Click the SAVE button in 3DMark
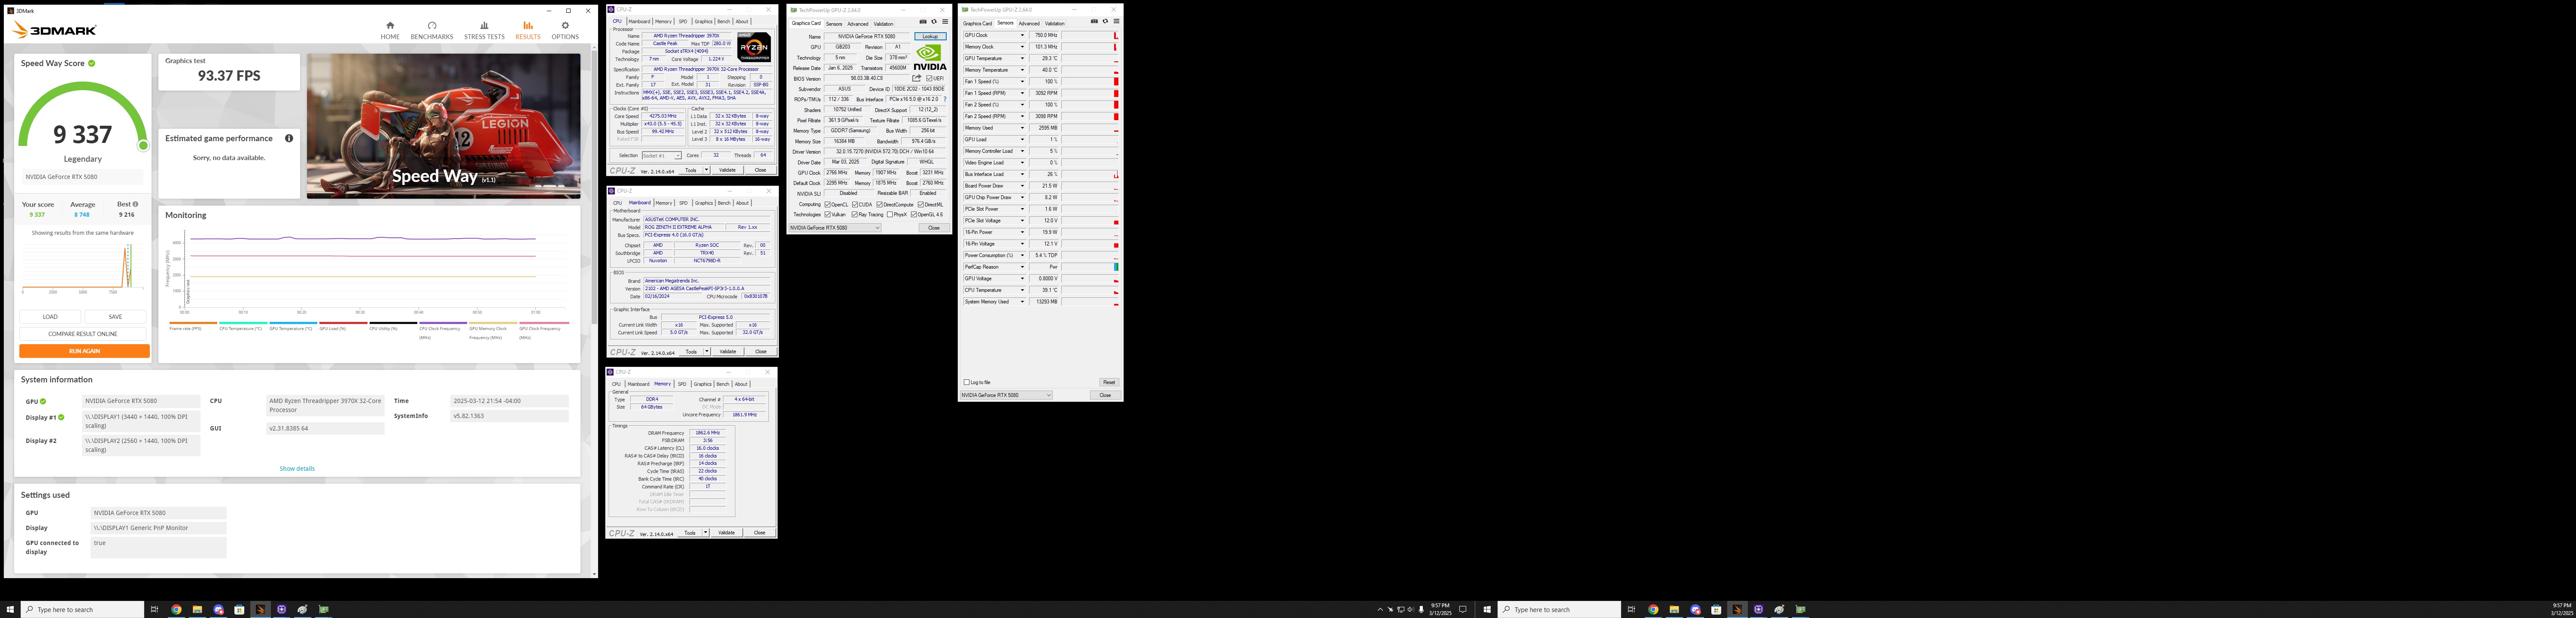The height and width of the screenshot is (618, 2576). 115,317
